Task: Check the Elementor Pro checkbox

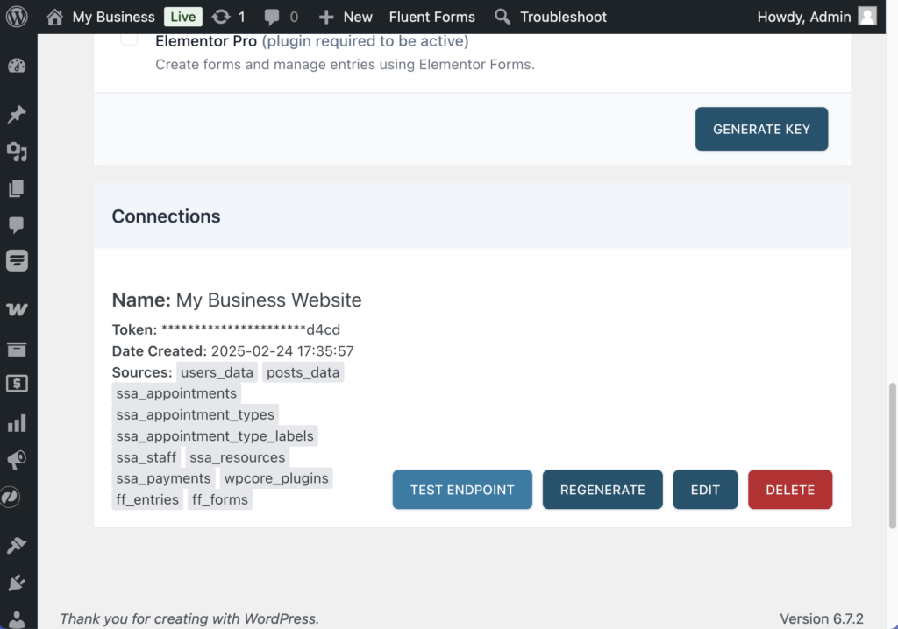Action: (x=129, y=38)
